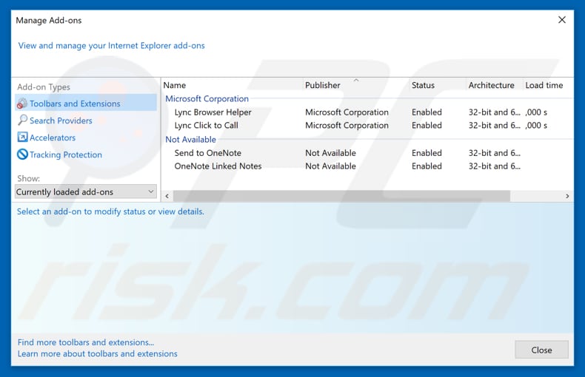Click the Toolbars and Extensions gear icon
The width and height of the screenshot is (585, 377).
click(22, 103)
